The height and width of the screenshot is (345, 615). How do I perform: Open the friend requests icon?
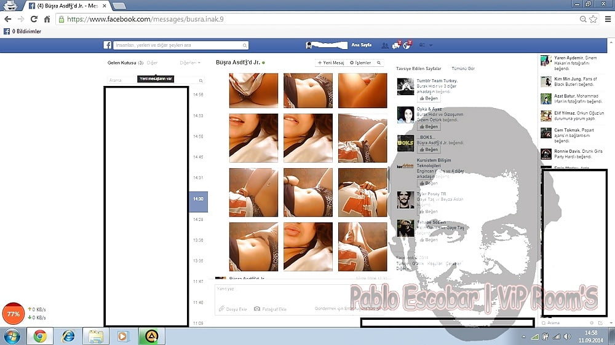[385, 45]
